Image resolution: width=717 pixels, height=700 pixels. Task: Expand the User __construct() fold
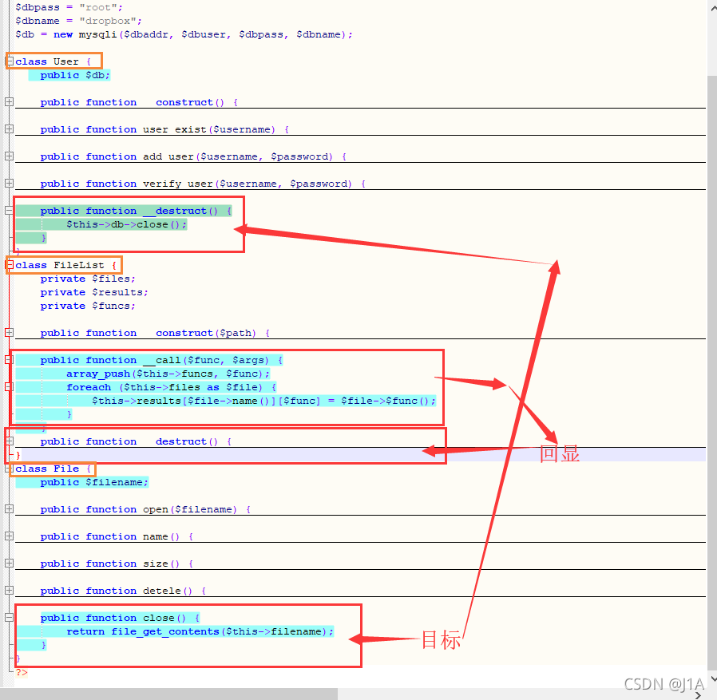[x=9, y=102]
